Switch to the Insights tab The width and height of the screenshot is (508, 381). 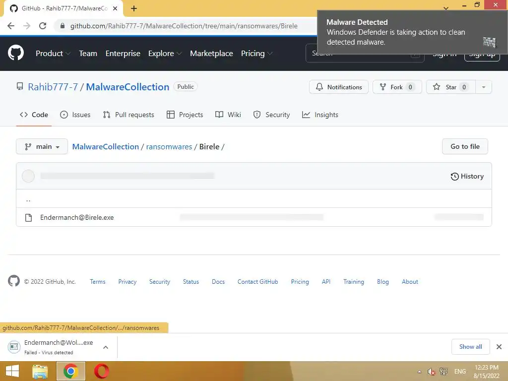click(x=320, y=115)
